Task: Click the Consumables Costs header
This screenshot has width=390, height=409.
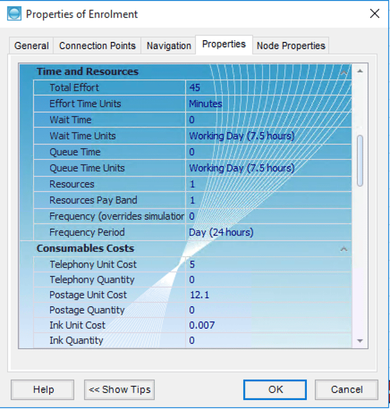Action: tap(85, 249)
